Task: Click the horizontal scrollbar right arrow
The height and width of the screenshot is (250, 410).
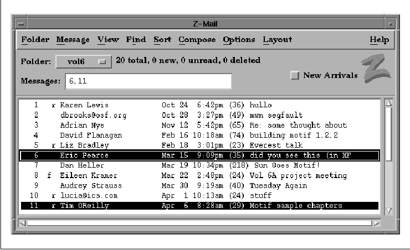Action: click(377, 223)
